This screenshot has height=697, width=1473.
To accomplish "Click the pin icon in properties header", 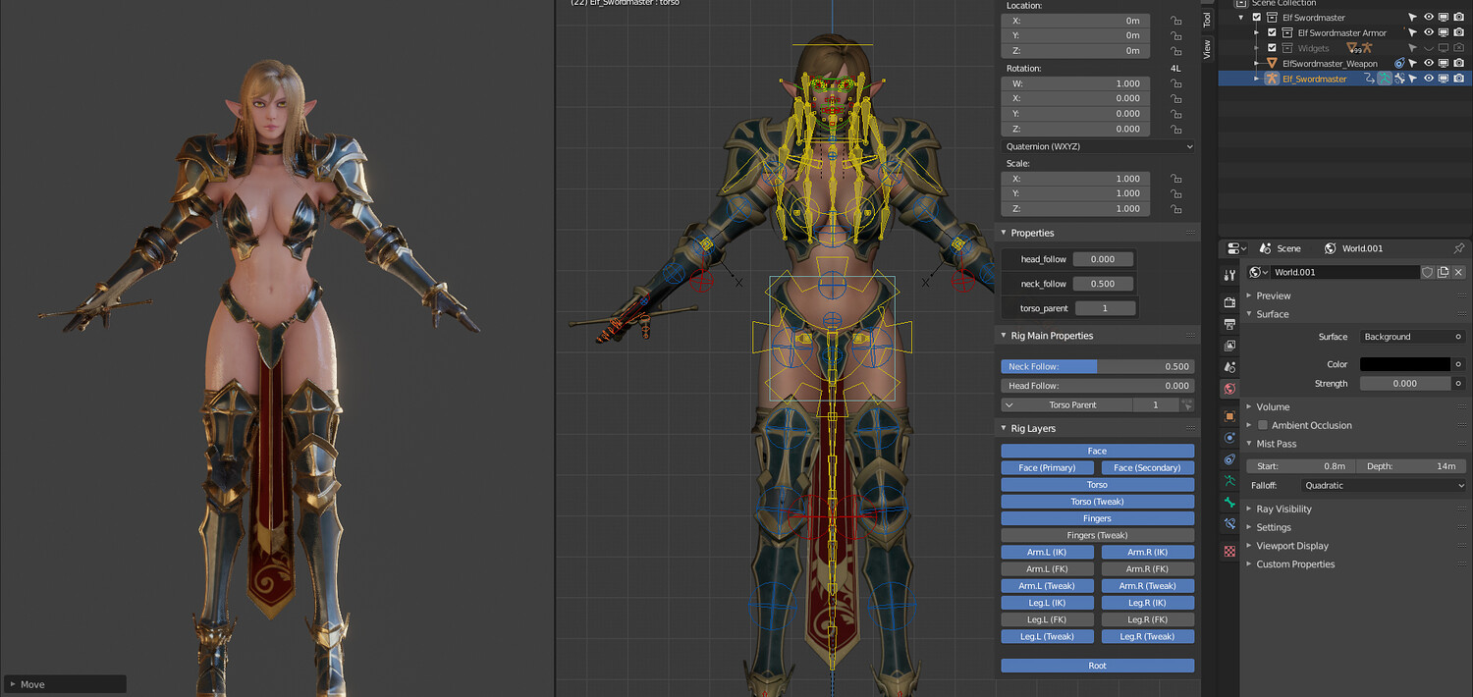I will pyautogui.click(x=1458, y=248).
